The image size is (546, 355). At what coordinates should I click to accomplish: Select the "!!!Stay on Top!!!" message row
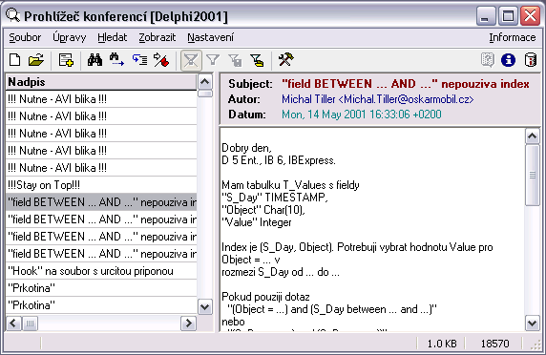click(x=101, y=185)
